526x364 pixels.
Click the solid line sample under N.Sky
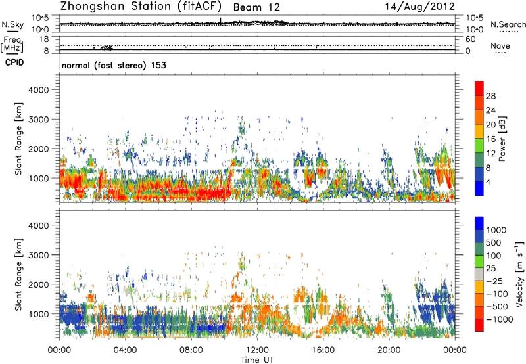point(12,32)
